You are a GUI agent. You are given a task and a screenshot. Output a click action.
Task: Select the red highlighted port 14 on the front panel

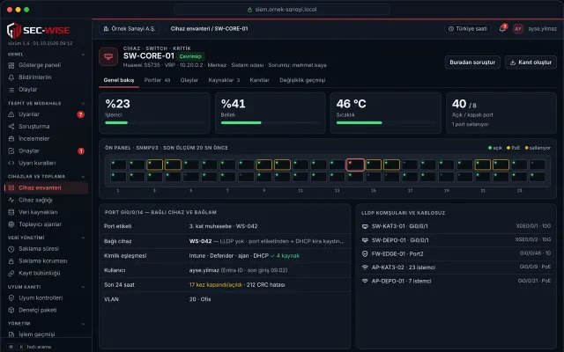[355, 165]
